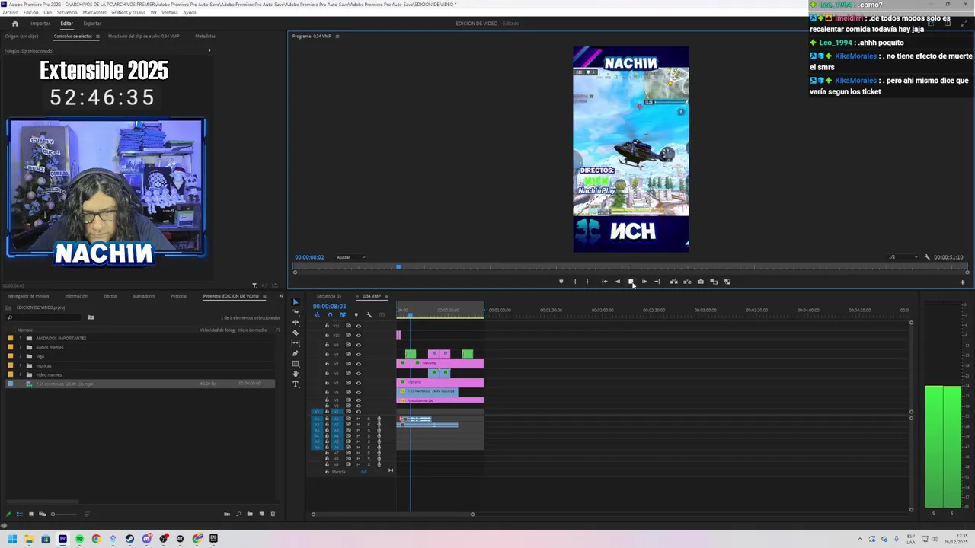Screen dimensions: 975x548
Task: Click the New Bin icon in Project panel
Action: click(250, 514)
